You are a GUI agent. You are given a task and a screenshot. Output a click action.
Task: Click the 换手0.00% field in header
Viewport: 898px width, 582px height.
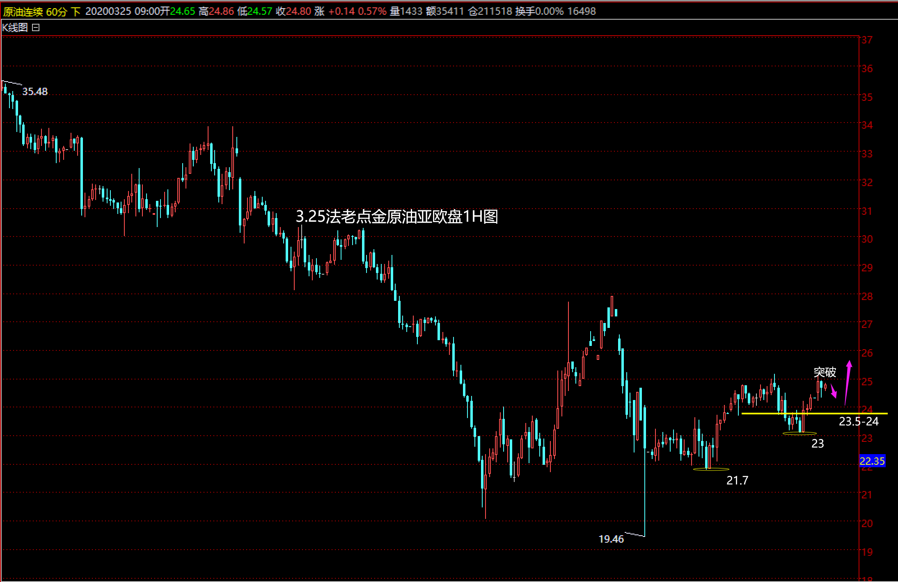click(539, 11)
